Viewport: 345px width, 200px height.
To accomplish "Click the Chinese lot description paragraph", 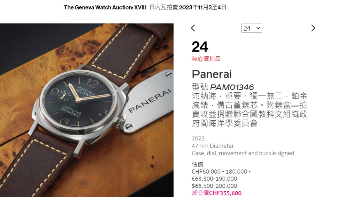I will coord(249,110).
